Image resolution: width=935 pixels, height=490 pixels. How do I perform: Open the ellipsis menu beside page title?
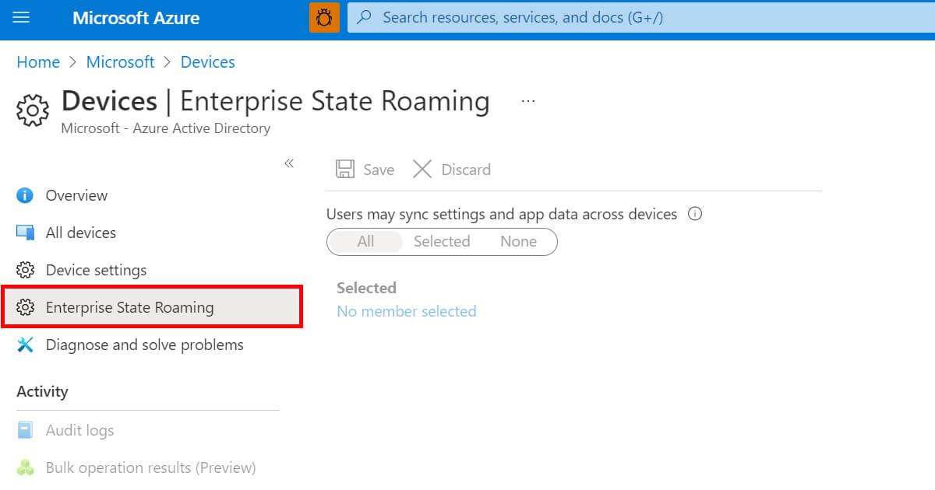coord(528,100)
